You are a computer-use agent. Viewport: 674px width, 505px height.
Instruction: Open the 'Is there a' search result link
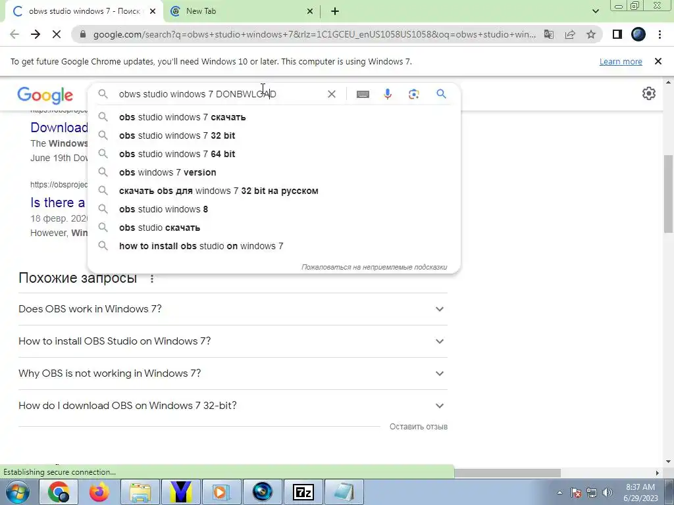58,203
